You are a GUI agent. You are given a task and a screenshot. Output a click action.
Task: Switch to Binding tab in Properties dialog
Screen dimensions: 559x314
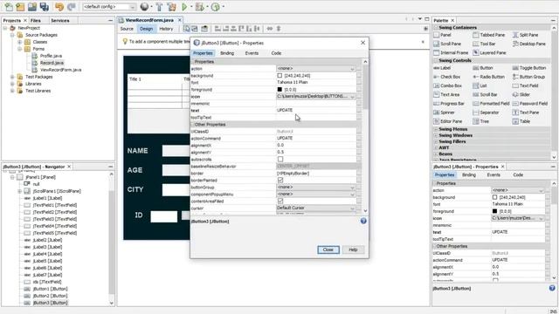coord(227,53)
